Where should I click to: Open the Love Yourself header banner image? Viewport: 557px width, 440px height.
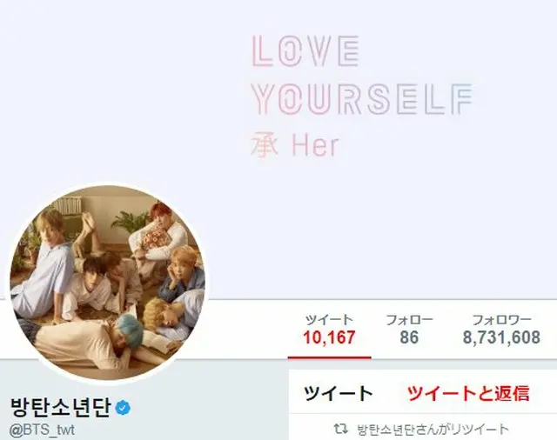coord(278,149)
